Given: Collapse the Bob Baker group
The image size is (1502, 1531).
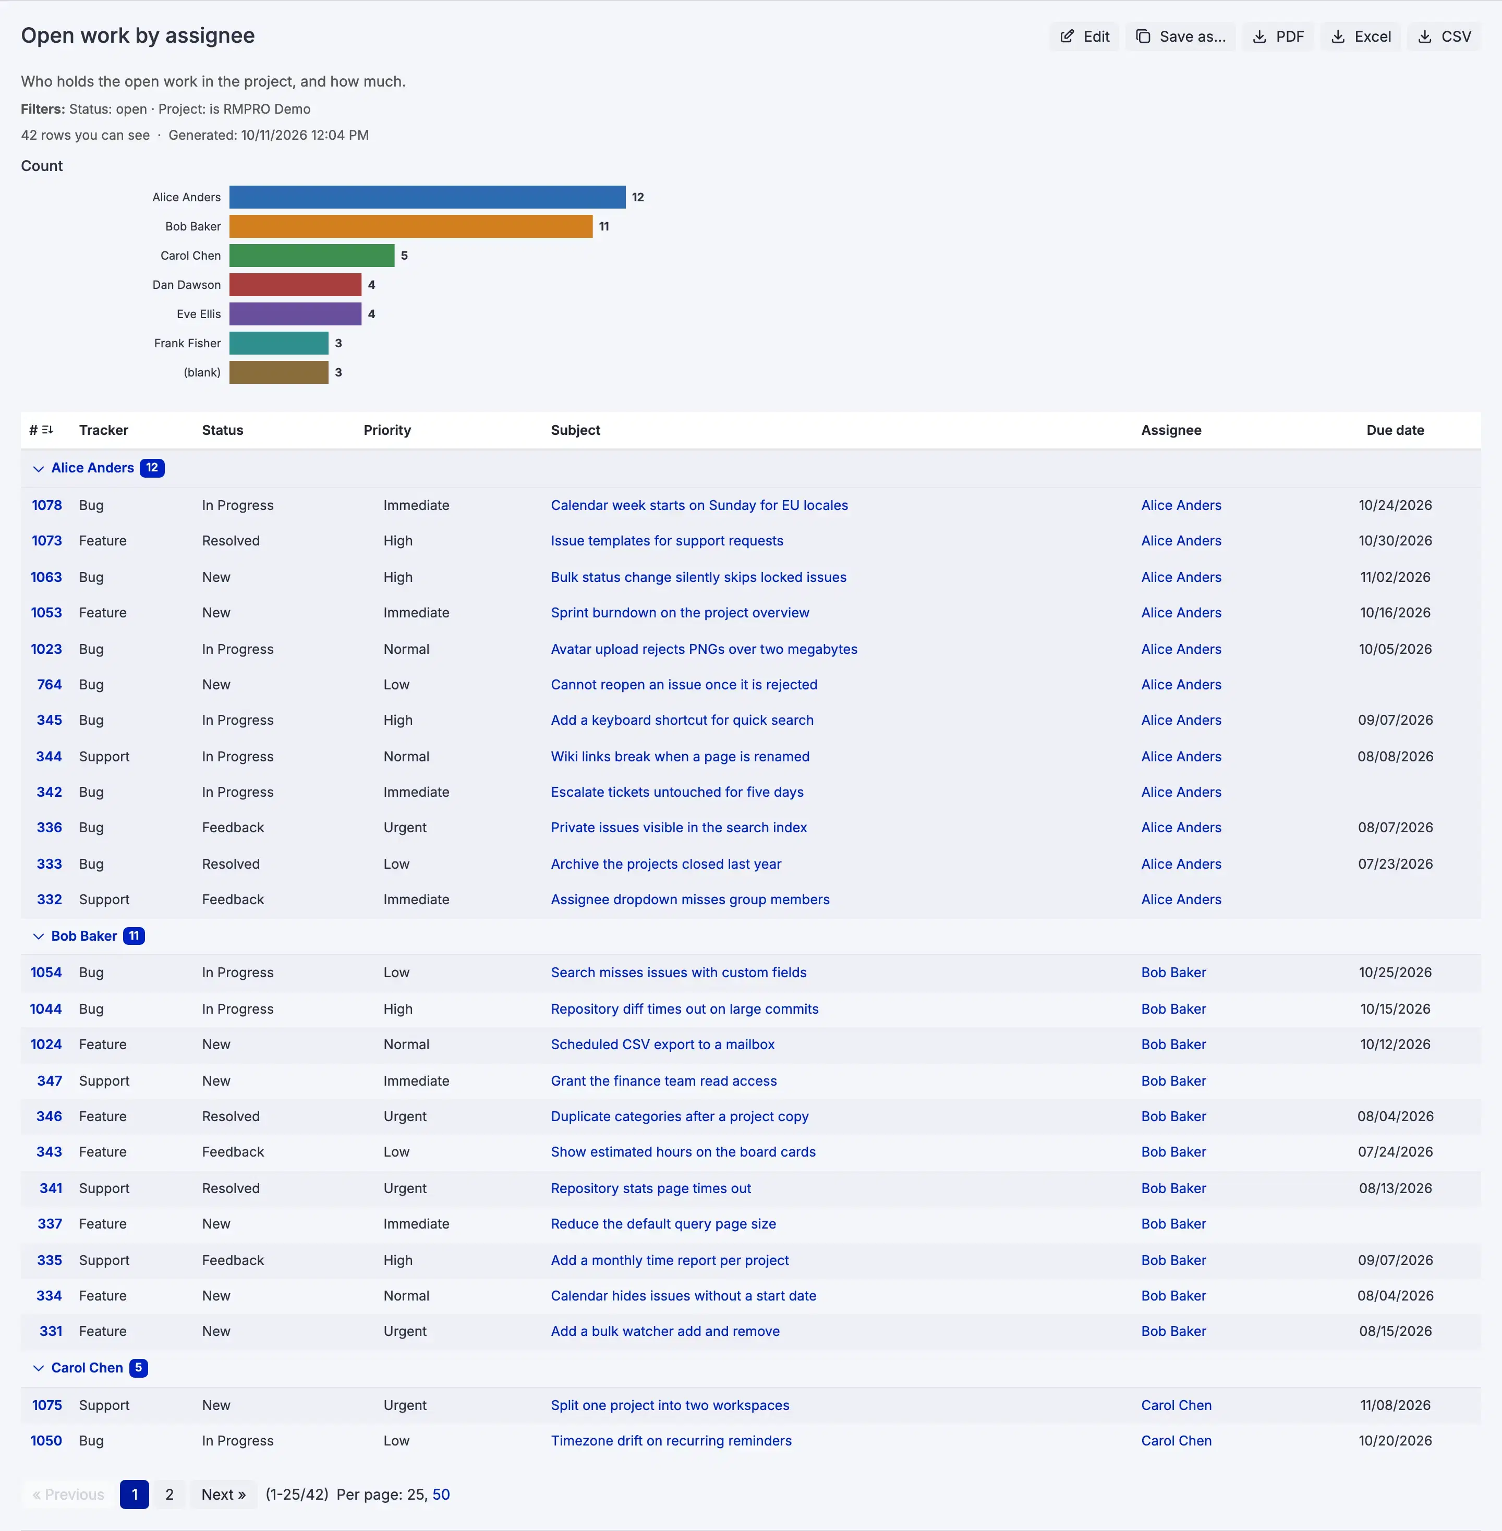Looking at the screenshot, I should (x=38, y=936).
